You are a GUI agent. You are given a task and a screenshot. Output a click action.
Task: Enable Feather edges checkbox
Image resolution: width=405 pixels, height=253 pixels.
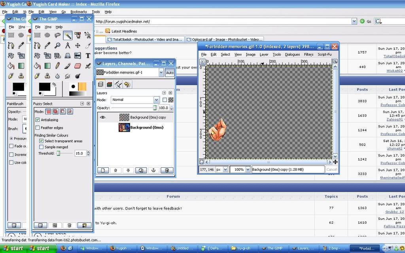pyautogui.click(x=38, y=128)
